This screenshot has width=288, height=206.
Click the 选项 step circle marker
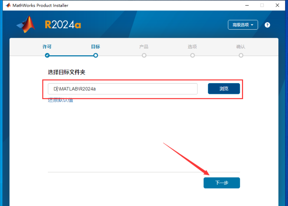192,55
